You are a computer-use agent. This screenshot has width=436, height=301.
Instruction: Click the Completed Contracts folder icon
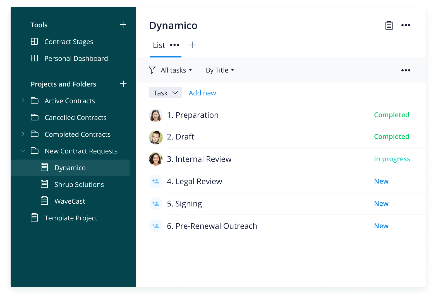(x=35, y=134)
